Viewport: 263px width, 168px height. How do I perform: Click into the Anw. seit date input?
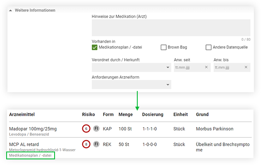click(188, 68)
